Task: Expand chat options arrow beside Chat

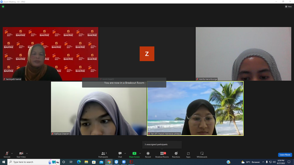Action: (x=125, y=154)
